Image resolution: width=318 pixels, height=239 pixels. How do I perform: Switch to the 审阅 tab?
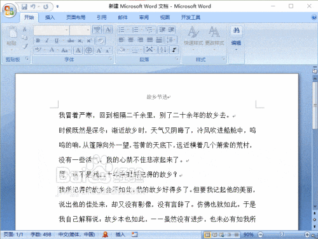coord(144,17)
